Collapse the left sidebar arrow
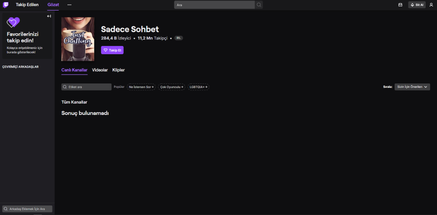 [x=49, y=16]
